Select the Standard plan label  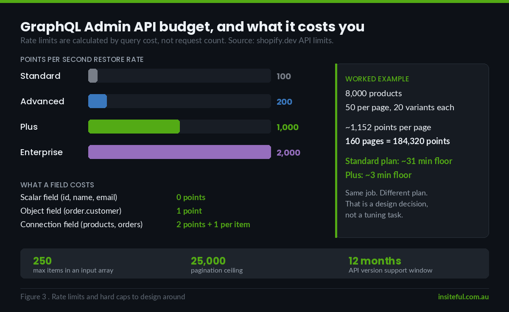(40, 76)
